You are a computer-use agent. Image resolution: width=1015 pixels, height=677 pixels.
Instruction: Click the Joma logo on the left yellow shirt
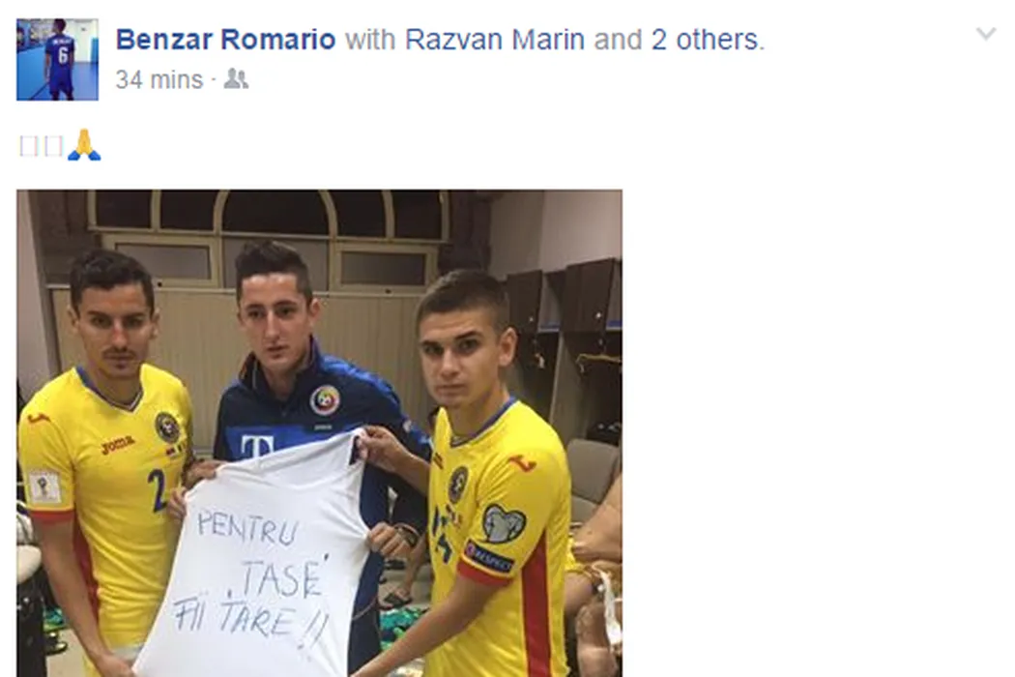pos(118,445)
